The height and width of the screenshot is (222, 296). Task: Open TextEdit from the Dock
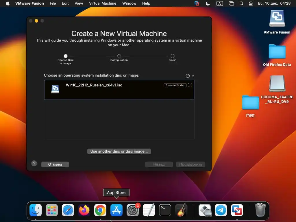149,210
